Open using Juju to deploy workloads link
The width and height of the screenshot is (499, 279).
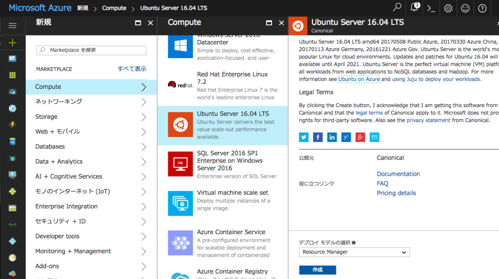pos(436,79)
